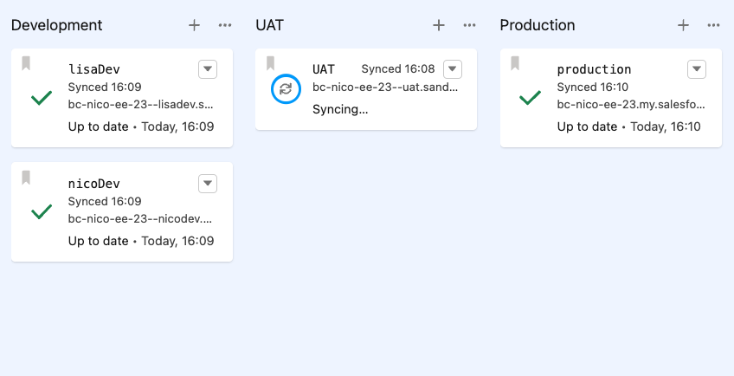Click bc-nico-ee-23--lisadev URL text

141,104
